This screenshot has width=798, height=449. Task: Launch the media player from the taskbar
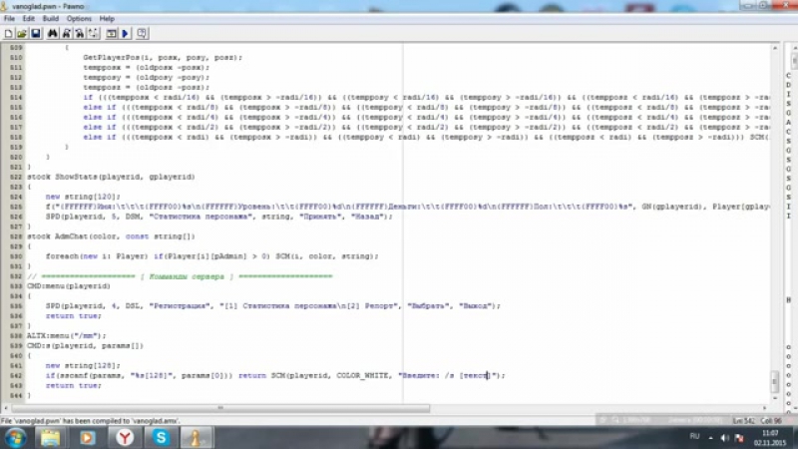pos(87,438)
